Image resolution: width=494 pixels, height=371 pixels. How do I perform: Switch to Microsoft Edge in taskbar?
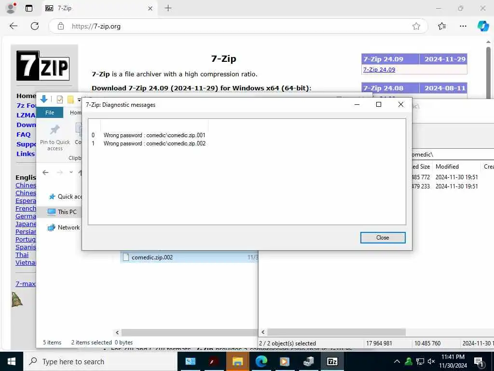tap(261, 361)
